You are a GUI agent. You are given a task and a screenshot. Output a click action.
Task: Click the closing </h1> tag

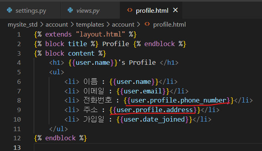tap(169, 63)
